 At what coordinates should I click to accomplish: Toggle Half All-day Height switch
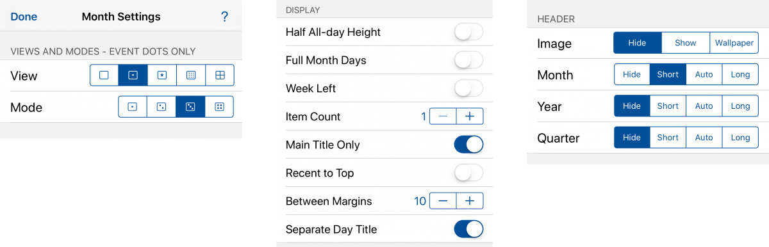[x=468, y=32]
